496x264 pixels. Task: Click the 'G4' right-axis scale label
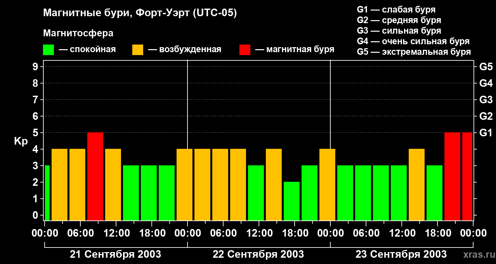[486, 83]
